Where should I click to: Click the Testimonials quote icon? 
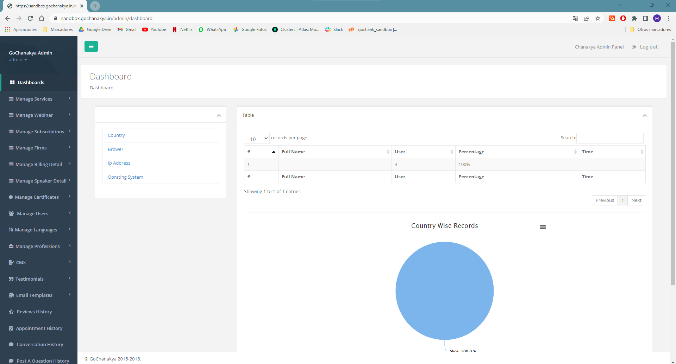(11, 279)
